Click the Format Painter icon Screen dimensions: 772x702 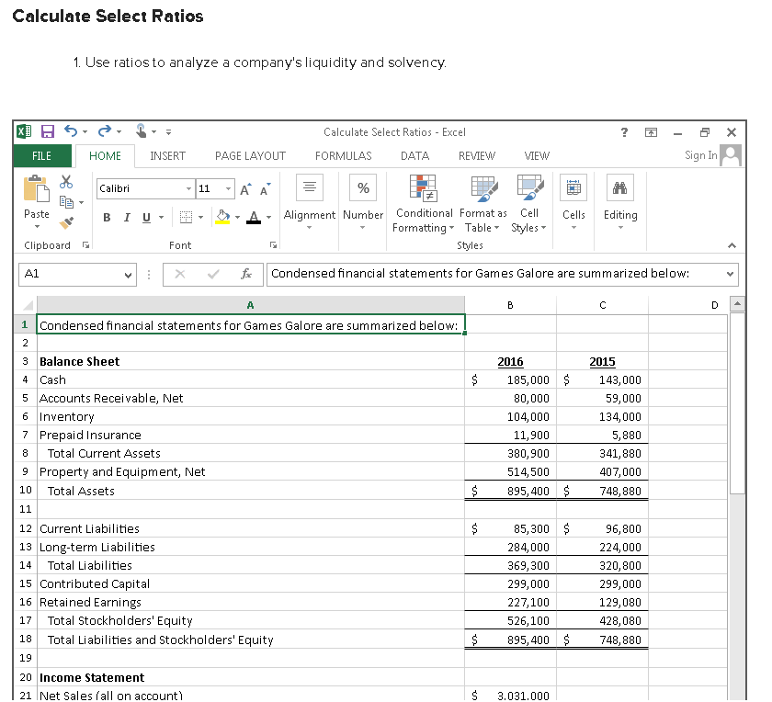tap(64, 221)
